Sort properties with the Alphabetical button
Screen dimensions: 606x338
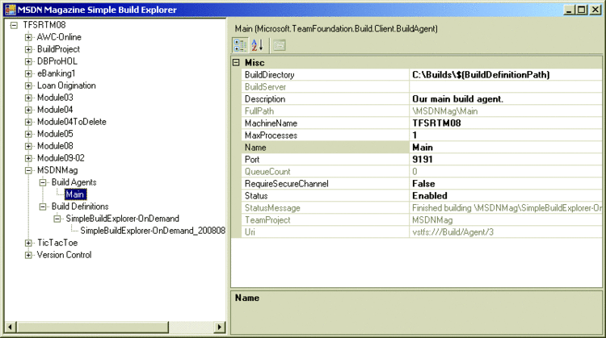257,45
